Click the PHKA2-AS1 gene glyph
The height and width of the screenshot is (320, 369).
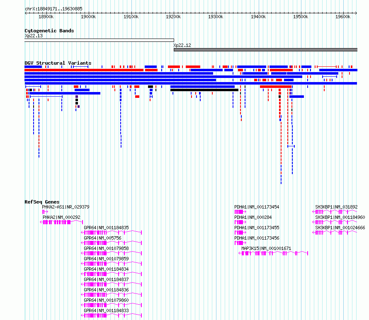point(45,212)
